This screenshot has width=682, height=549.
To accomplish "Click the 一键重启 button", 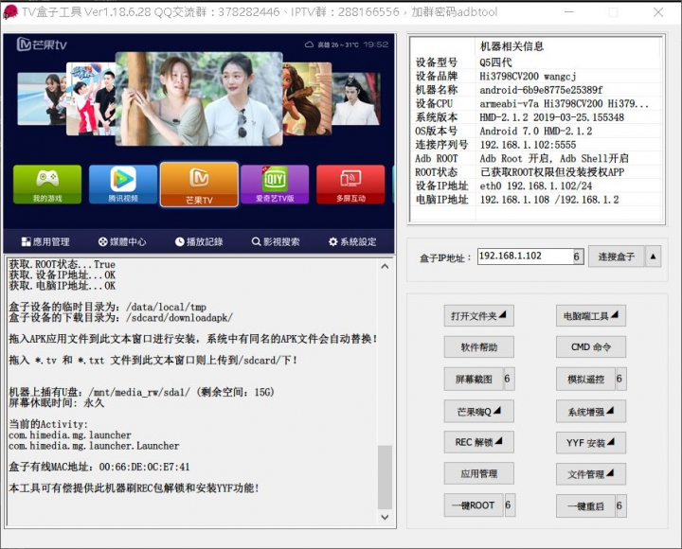I will [585, 506].
